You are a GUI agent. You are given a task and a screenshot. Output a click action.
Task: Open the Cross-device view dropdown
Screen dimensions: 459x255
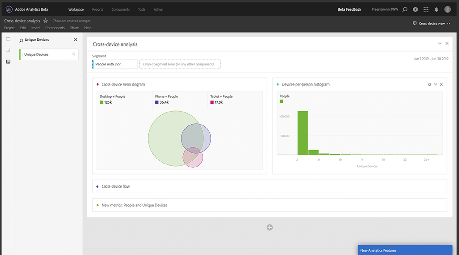coord(432,23)
